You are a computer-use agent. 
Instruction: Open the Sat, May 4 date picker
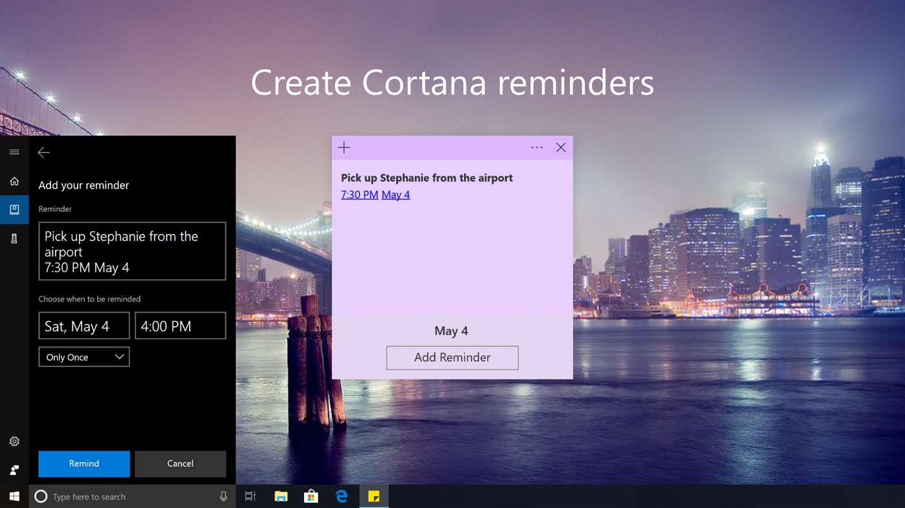[x=84, y=326]
